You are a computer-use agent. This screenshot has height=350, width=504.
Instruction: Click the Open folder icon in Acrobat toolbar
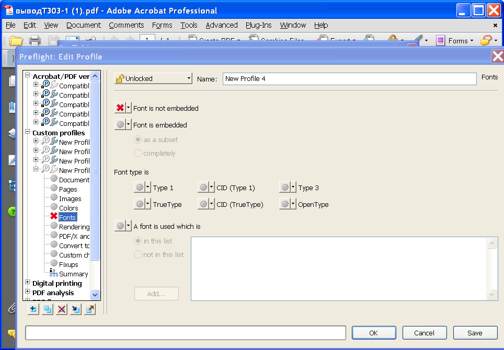(16, 41)
